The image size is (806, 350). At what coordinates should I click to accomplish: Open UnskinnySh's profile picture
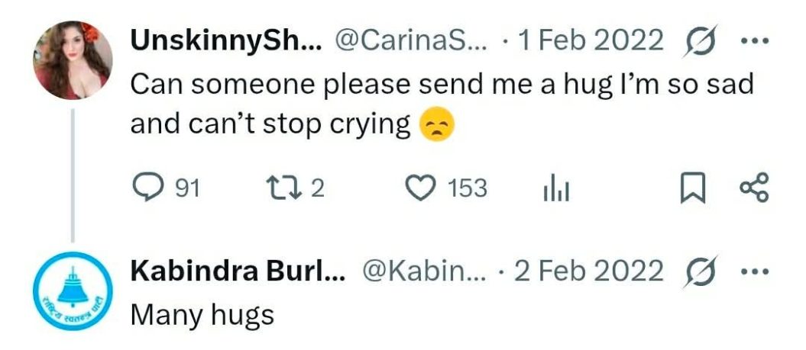point(73,59)
